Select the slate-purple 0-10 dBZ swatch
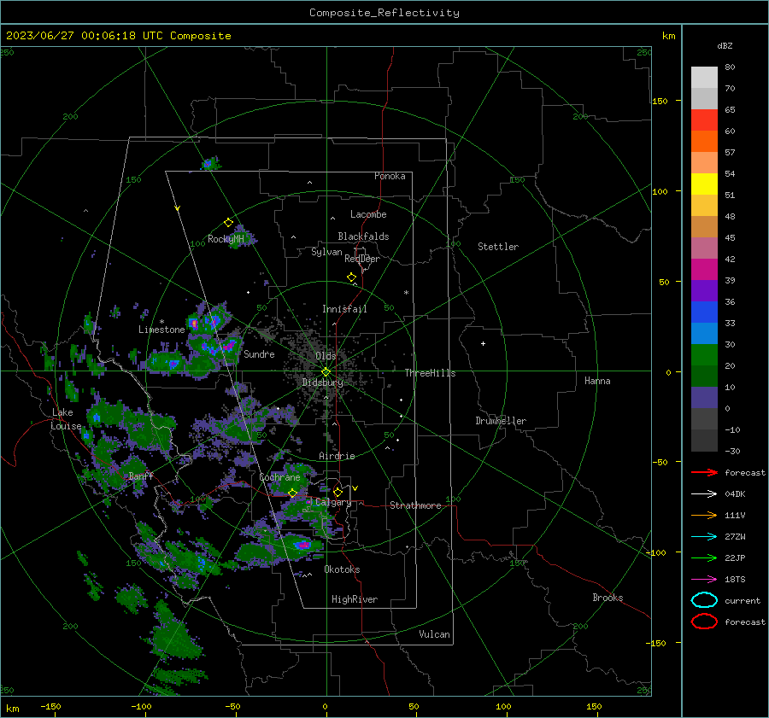This screenshot has height=718, width=769. tap(704, 398)
